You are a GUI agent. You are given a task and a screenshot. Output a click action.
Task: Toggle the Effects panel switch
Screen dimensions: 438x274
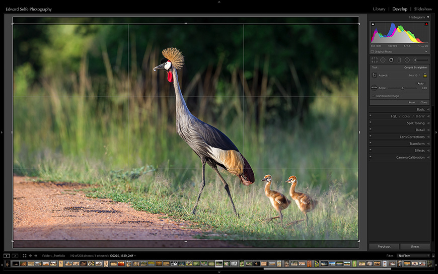click(x=371, y=149)
